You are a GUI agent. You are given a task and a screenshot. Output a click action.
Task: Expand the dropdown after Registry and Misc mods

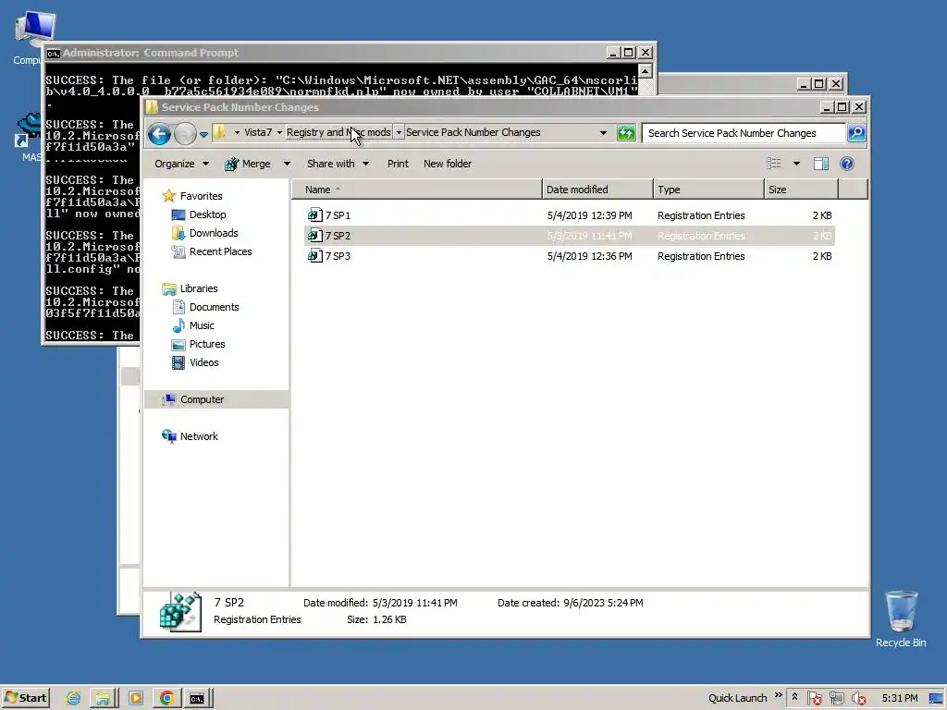coord(399,133)
